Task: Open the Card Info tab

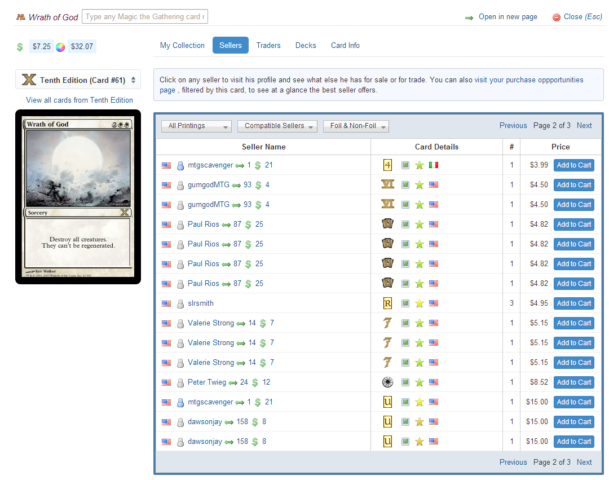Action: coord(345,45)
